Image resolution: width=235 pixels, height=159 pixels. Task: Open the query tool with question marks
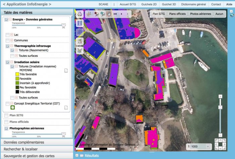click(80, 42)
